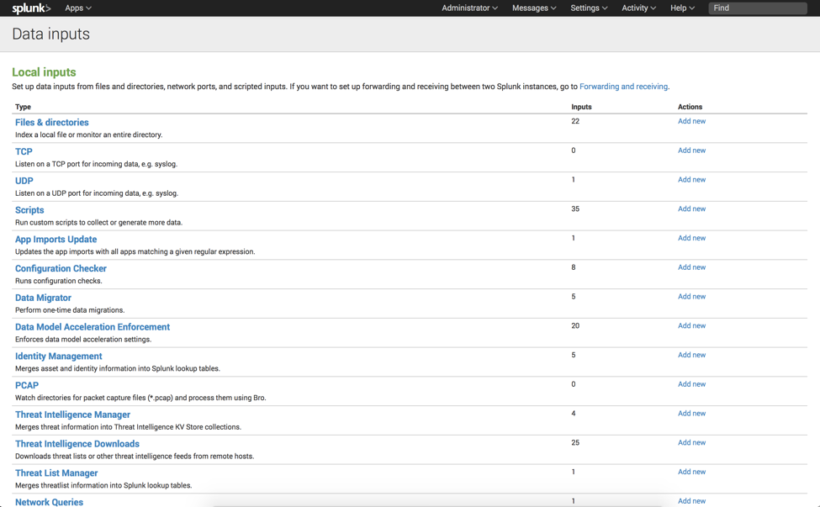Screen dimensions: 820x507
Task: Open Files & directories inputs
Action: [x=51, y=123]
